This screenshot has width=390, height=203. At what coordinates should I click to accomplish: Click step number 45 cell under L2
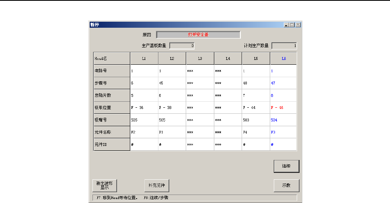tap(172, 83)
